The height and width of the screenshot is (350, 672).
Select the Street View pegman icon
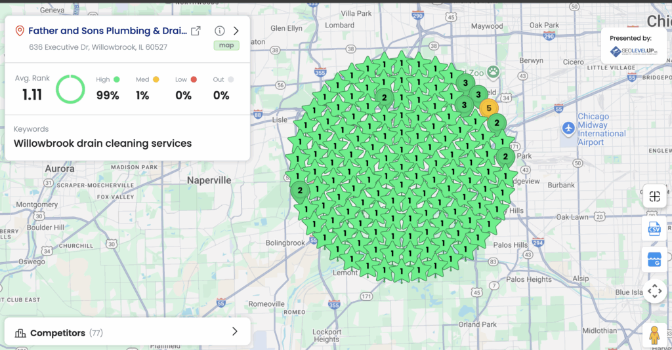tap(654, 334)
